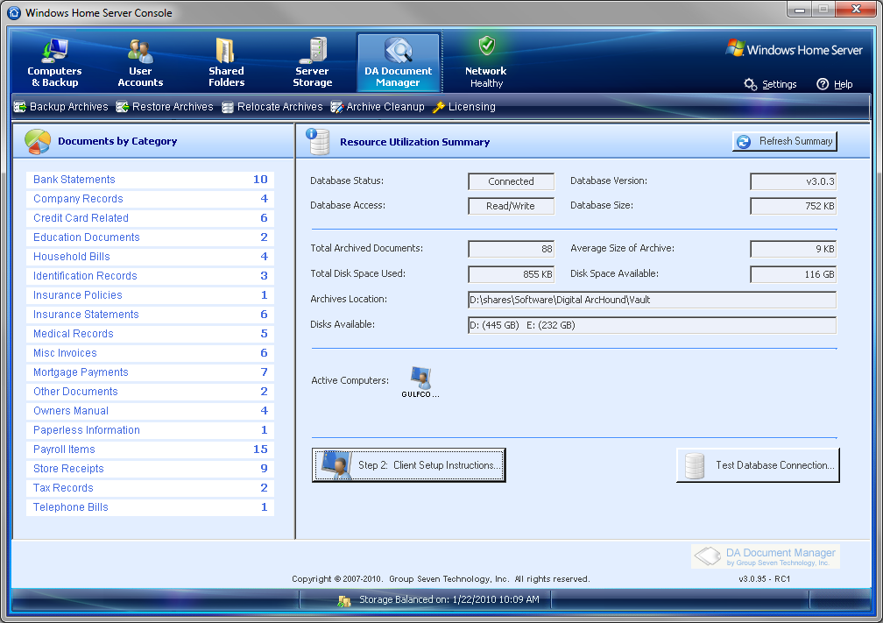The width and height of the screenshot is (883, 623).
Task: Select the Identification Records category
Action: (x=151, y=276)
